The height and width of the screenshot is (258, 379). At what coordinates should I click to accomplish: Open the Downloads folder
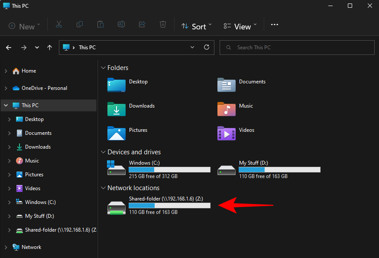coord(142,105)
